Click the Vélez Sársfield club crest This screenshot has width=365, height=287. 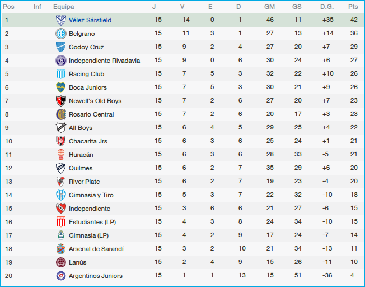pos(61,20)
